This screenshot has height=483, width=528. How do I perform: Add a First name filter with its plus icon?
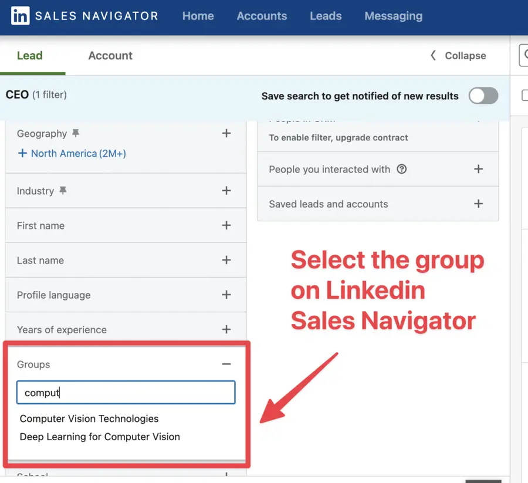[226, 225]
